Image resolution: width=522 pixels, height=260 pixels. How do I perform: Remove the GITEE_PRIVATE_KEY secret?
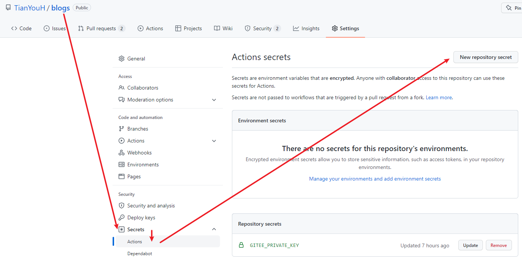click(499, 245)
